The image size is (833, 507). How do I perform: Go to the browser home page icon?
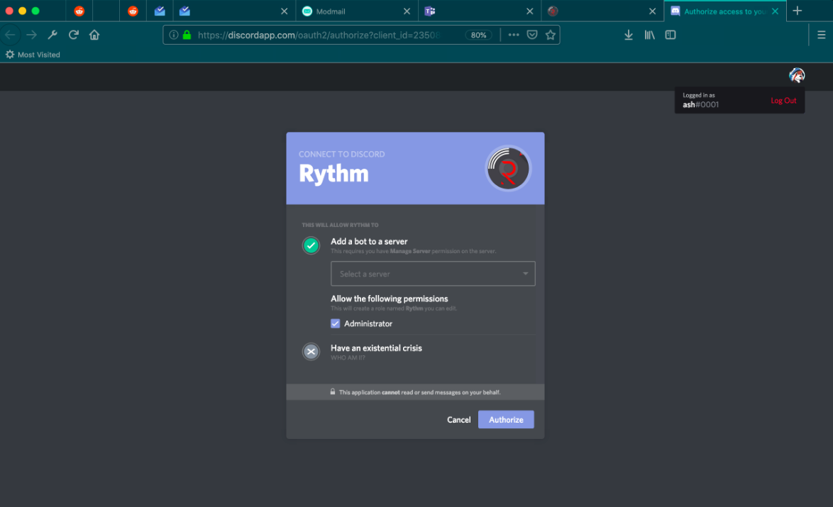[x=94, y=35]
